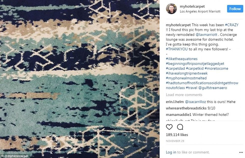Click the Log in link
245x158 pixels.
point(171,152)
